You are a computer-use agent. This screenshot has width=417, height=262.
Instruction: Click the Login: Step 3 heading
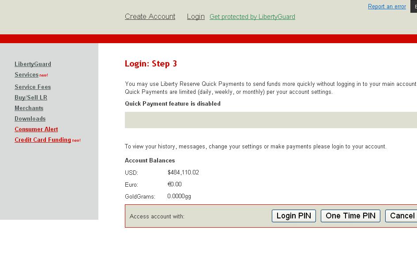151,64
